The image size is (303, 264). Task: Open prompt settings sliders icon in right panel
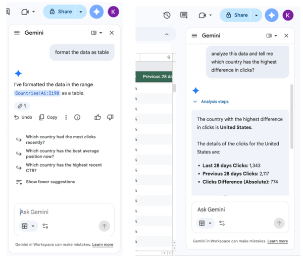pyautogui.click(x=222, y=223)
